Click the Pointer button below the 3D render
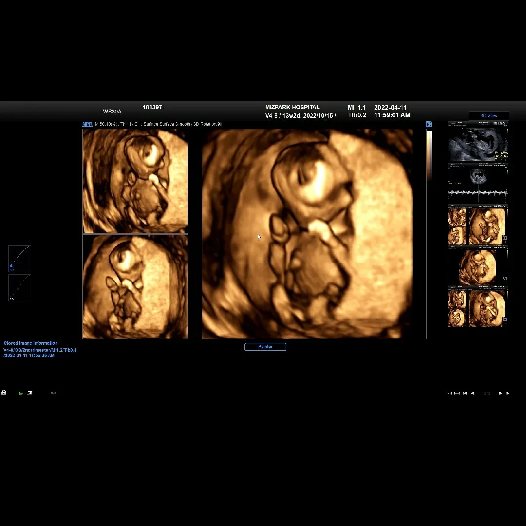 265,347
